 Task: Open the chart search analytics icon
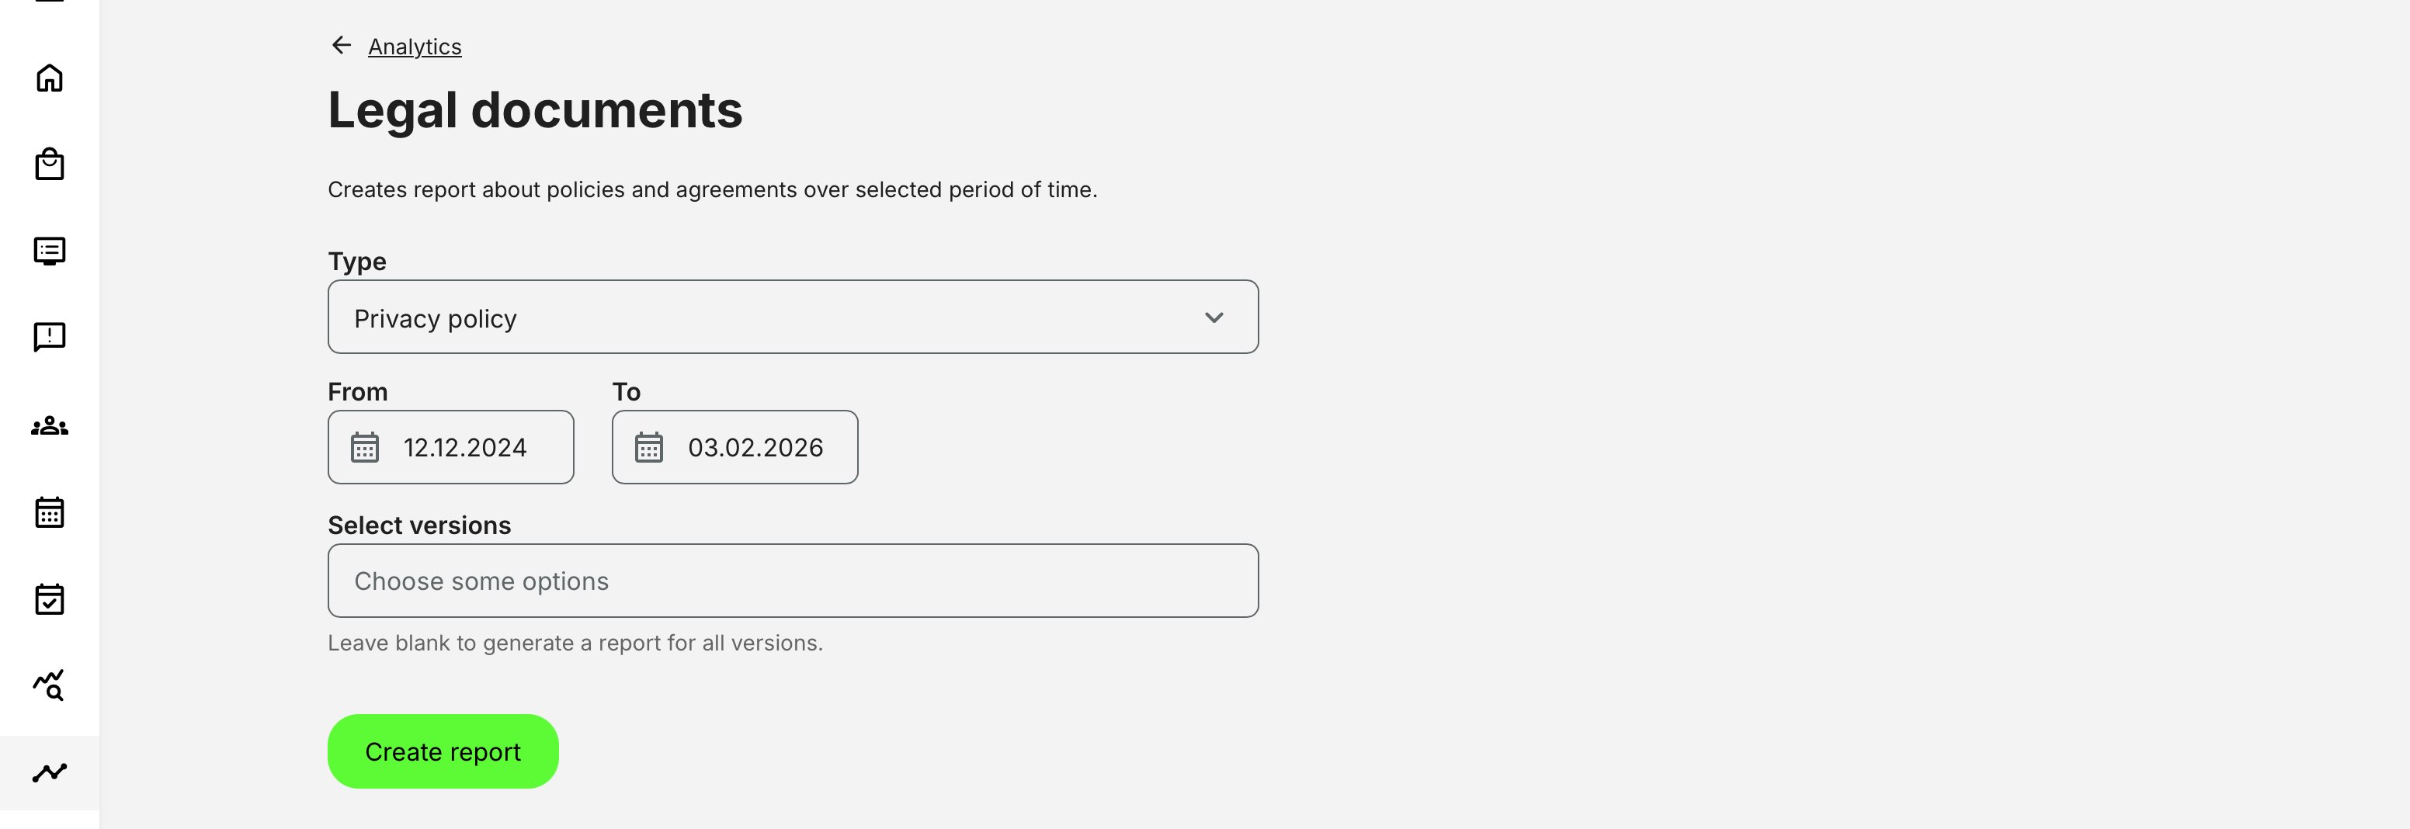[x=50, y=686]
